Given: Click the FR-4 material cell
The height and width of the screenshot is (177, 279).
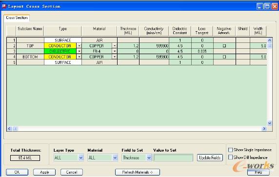Looking at the screenshot, I should [x=97, y=51].
